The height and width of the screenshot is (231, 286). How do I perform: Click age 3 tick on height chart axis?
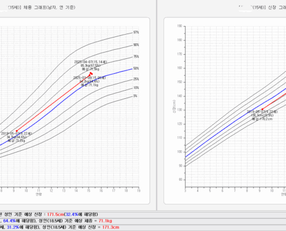coord(185,191)
